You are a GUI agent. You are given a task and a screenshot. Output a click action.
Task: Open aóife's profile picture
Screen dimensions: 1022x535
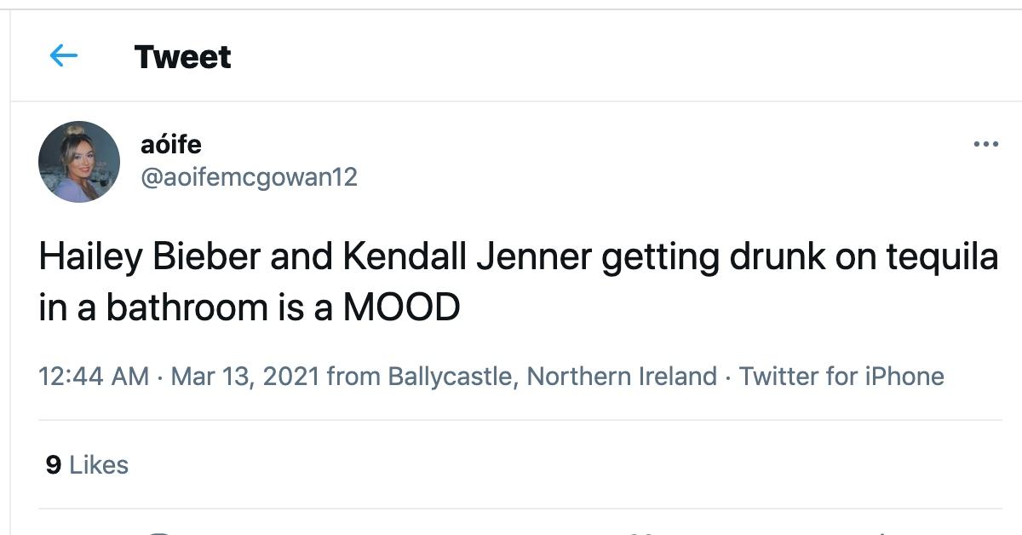coord(79,162)
